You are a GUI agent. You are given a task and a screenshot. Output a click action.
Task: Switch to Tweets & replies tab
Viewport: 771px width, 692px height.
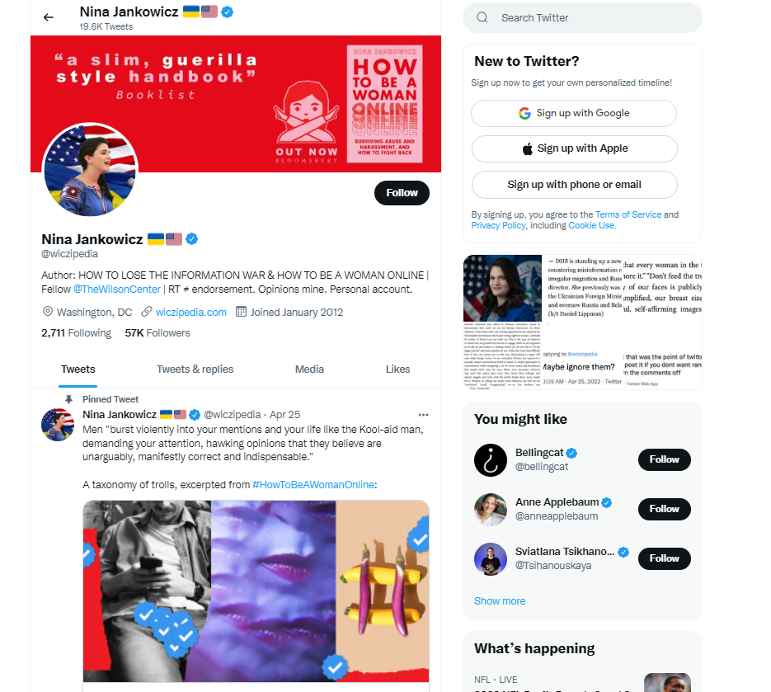(195, 370)
